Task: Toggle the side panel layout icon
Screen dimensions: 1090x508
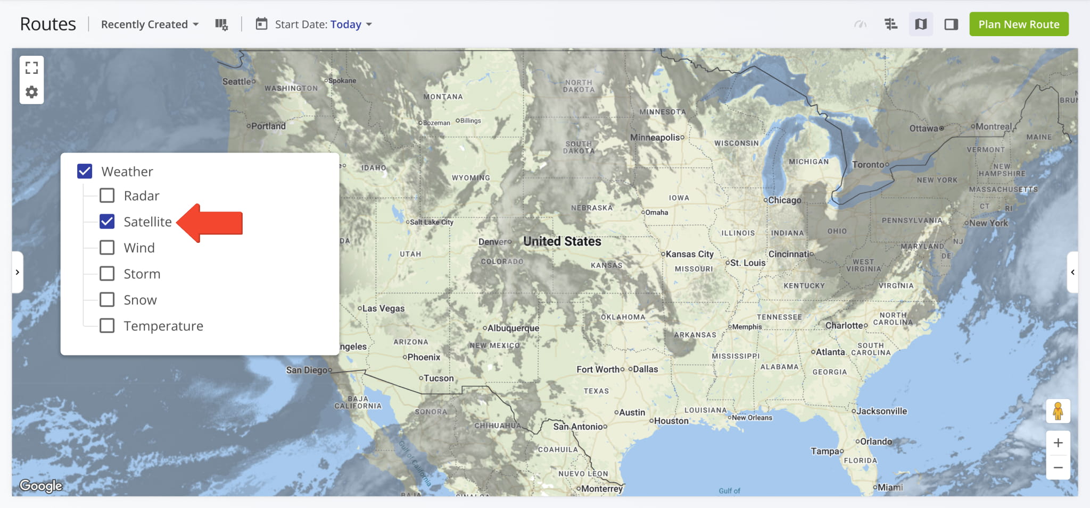Action: 951,24
